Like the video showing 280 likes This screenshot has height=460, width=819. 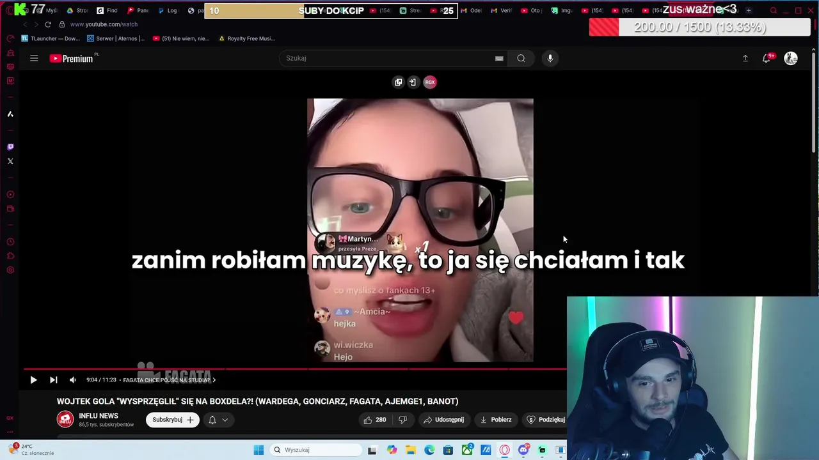click(375, 420)
